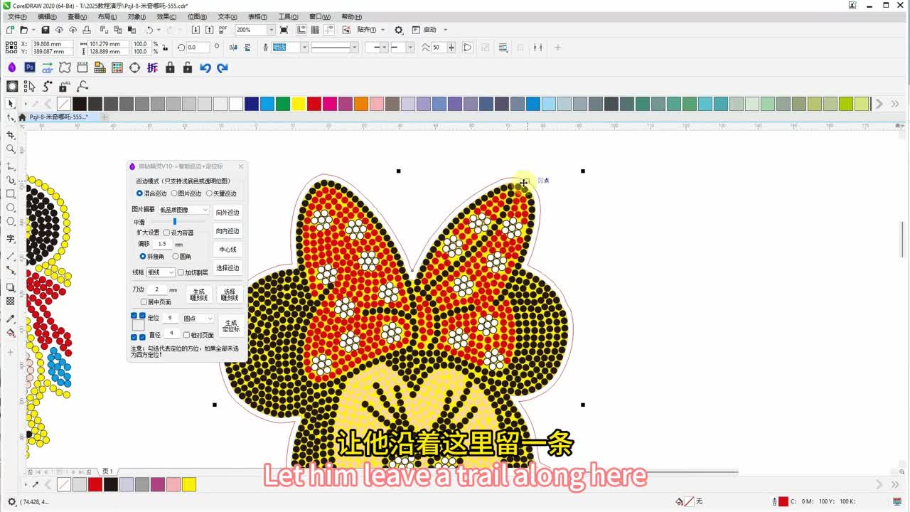Click the Save floppy disk icon
The width and height of the screenshot is (910, 512).
click(x=45, y=30)
